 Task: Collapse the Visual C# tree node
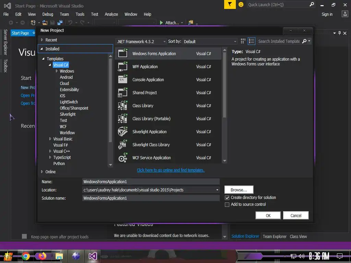coord(50,65)
